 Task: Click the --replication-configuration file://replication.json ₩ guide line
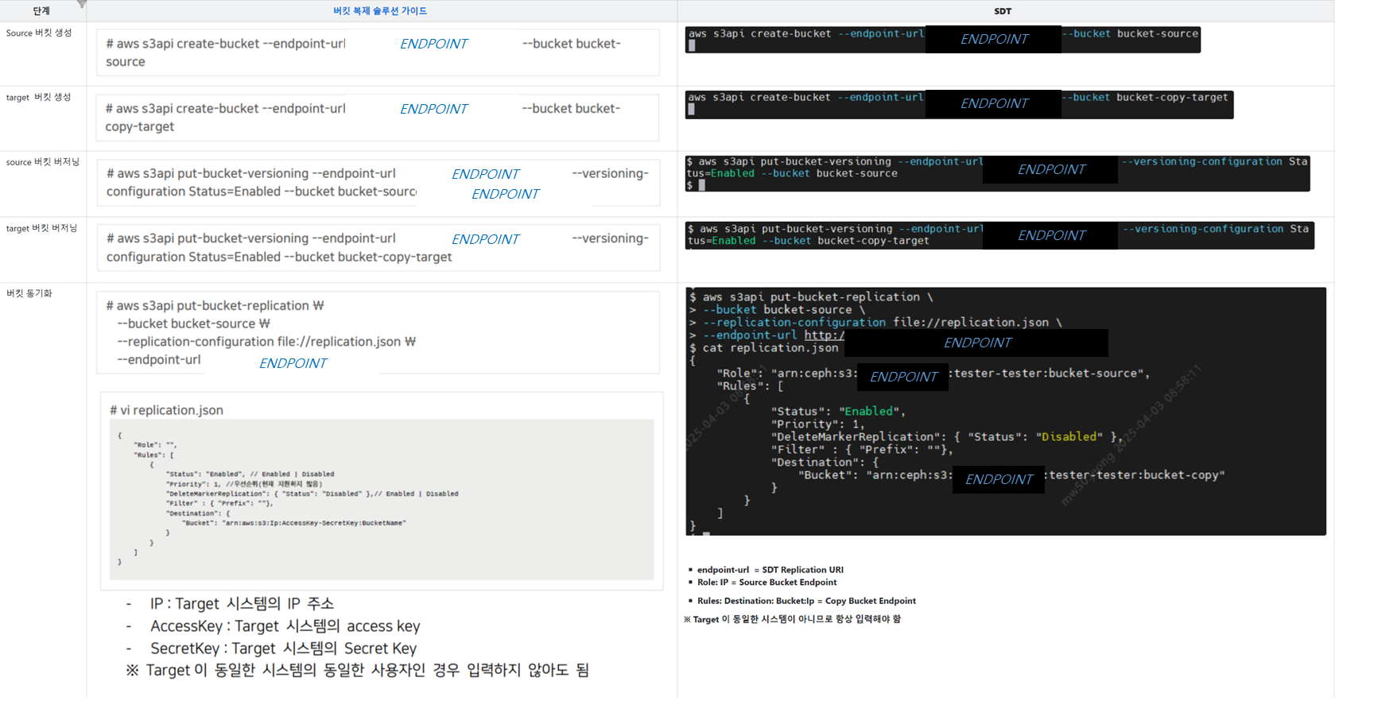click(266, 342)
